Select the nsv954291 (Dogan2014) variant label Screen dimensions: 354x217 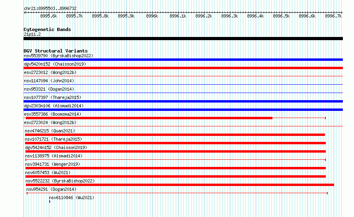click(x=51, y=189)
